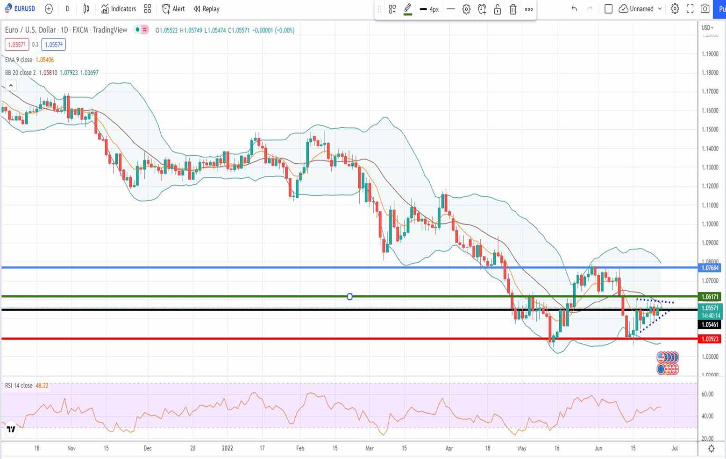Collapse the indicator legend with chevron
Screen dimensions: 726x459
pos(10,85)
